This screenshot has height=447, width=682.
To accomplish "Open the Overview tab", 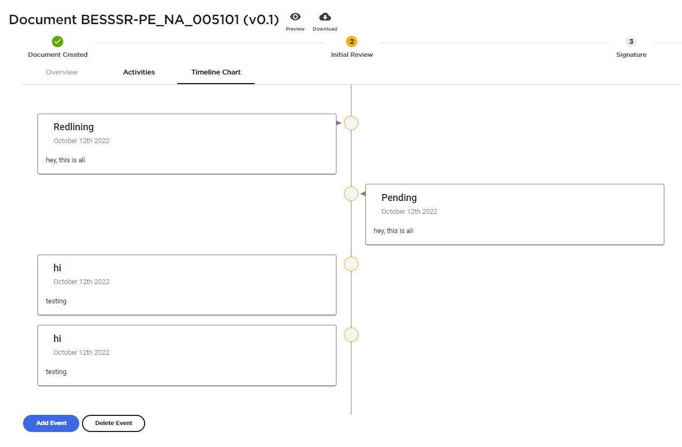I will coord(61,72).
